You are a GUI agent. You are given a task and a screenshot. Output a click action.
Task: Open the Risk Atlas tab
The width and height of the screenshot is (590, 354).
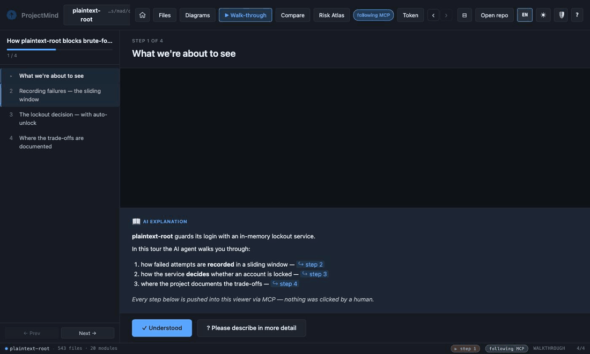pyautogui.click(x=331, y=15)
